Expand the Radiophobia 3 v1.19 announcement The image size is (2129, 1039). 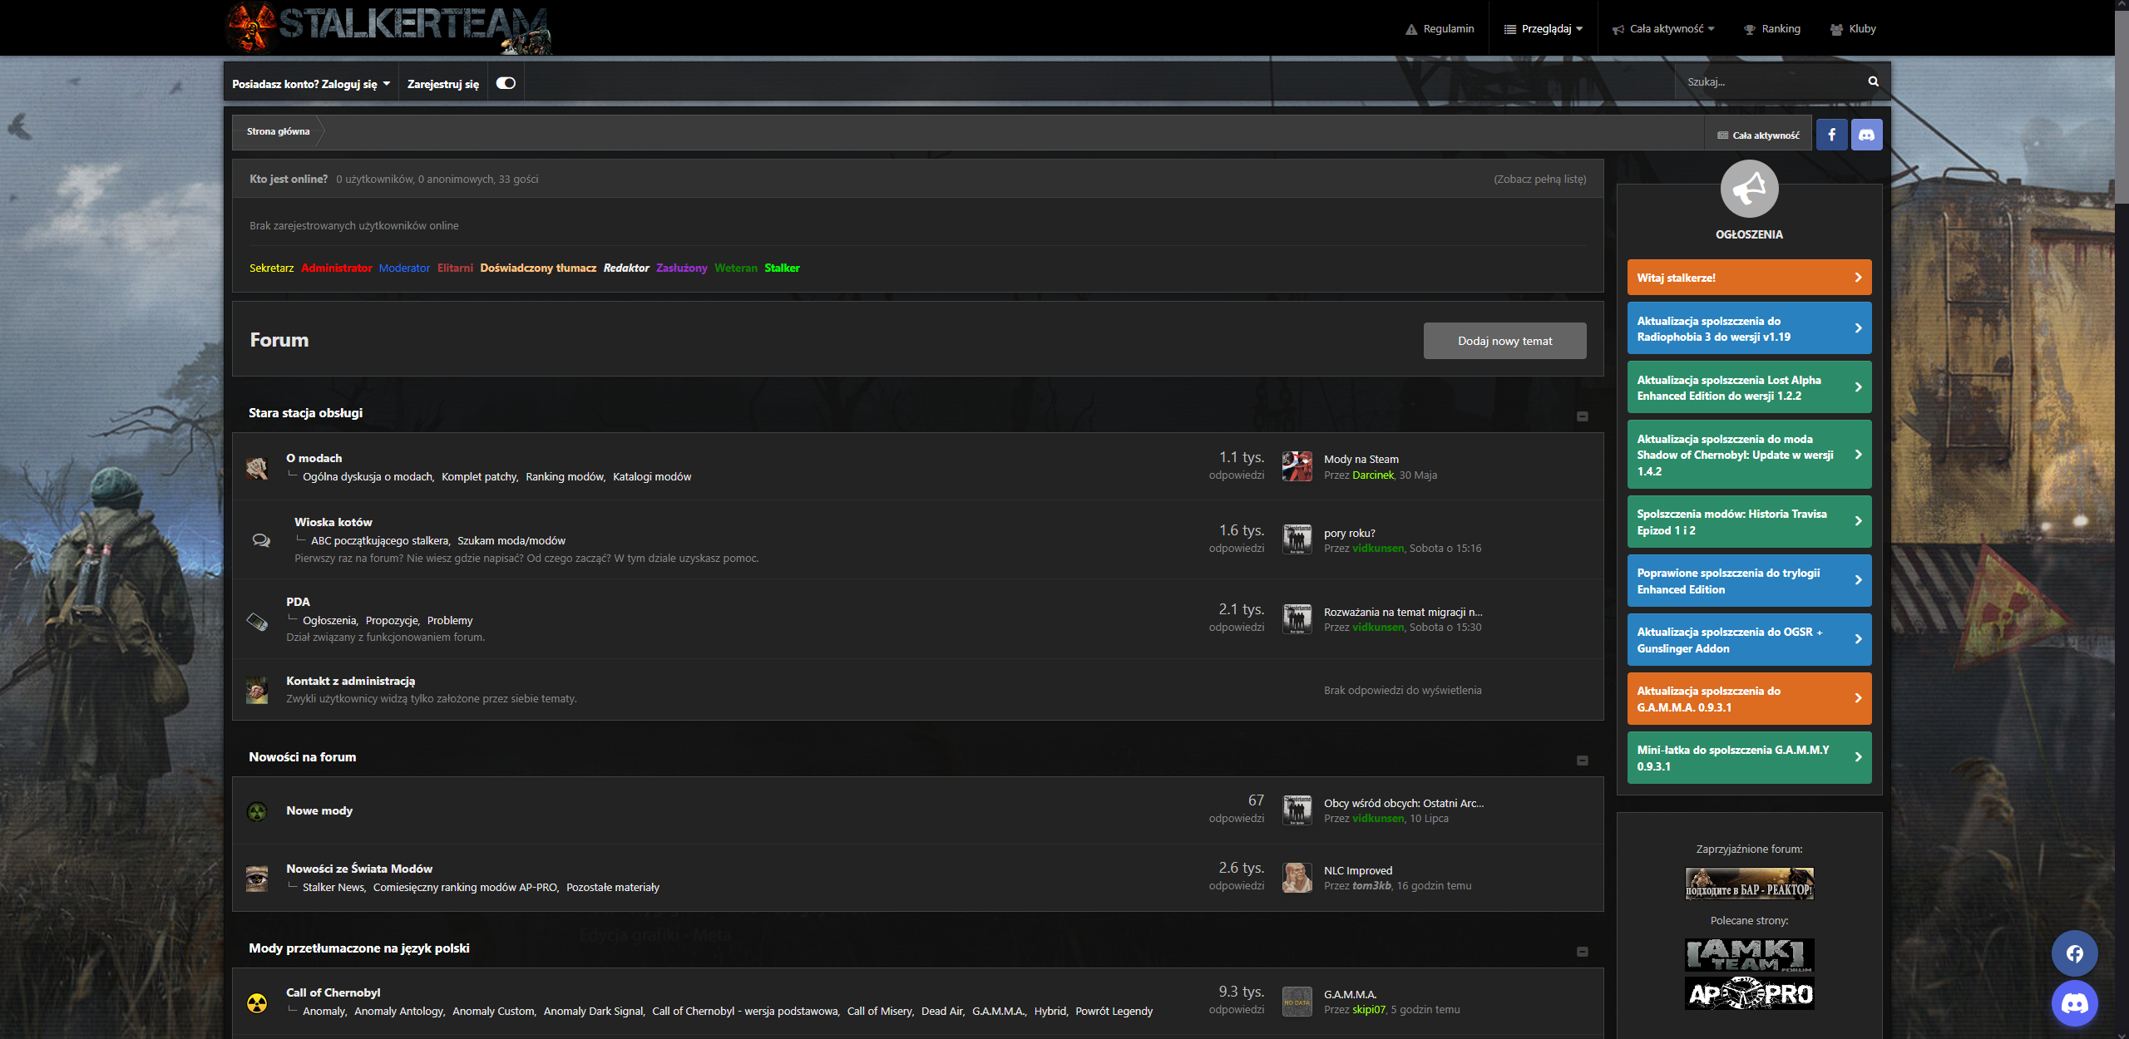(1749, 328)
